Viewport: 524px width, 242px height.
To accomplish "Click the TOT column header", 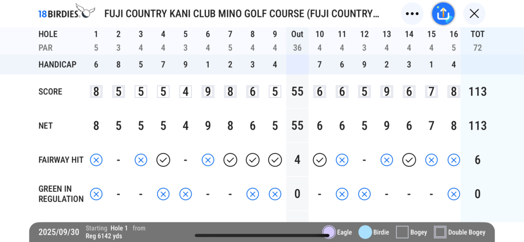I will tap(477, 34).
